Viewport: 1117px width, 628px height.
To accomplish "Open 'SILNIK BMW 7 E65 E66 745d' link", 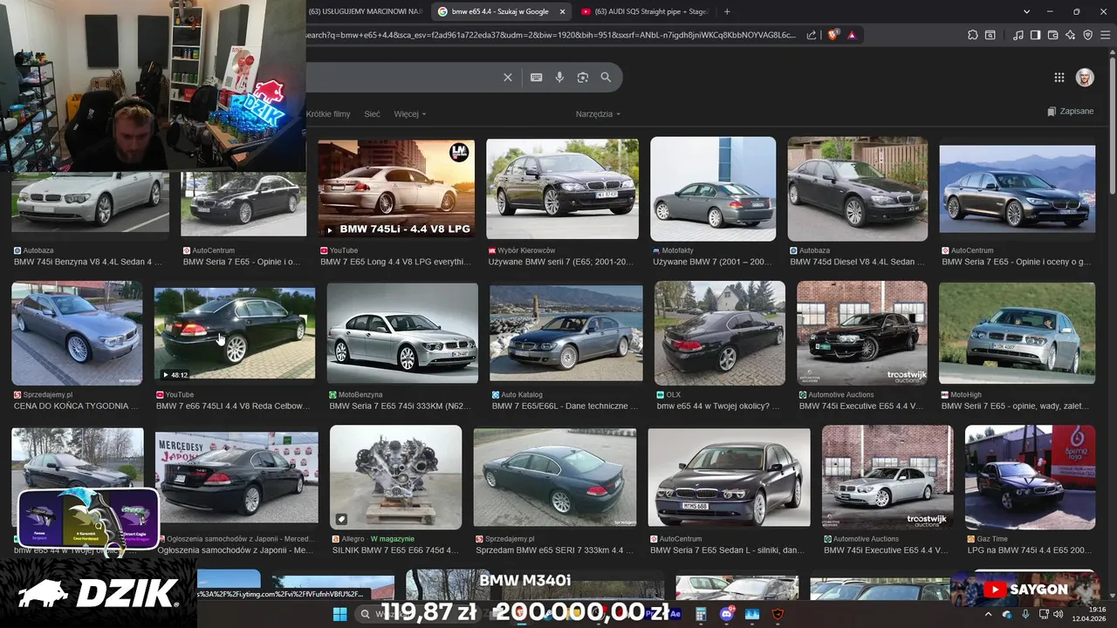I will point(395,550).
